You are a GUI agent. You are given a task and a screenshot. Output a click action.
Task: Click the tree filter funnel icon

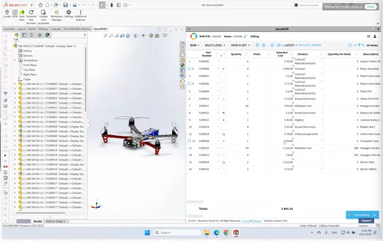click(x=16, y=40)
